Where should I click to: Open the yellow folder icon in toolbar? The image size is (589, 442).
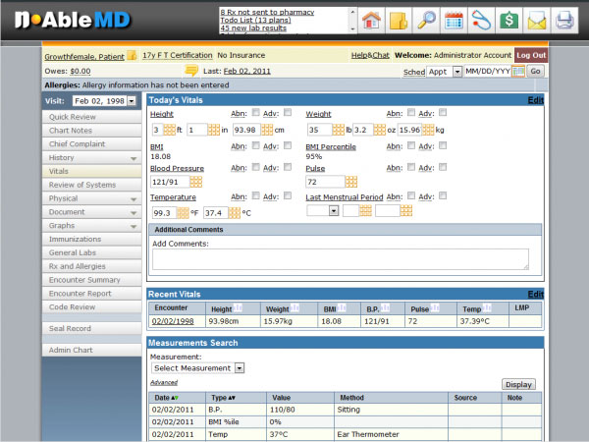(x=399, y=20)
